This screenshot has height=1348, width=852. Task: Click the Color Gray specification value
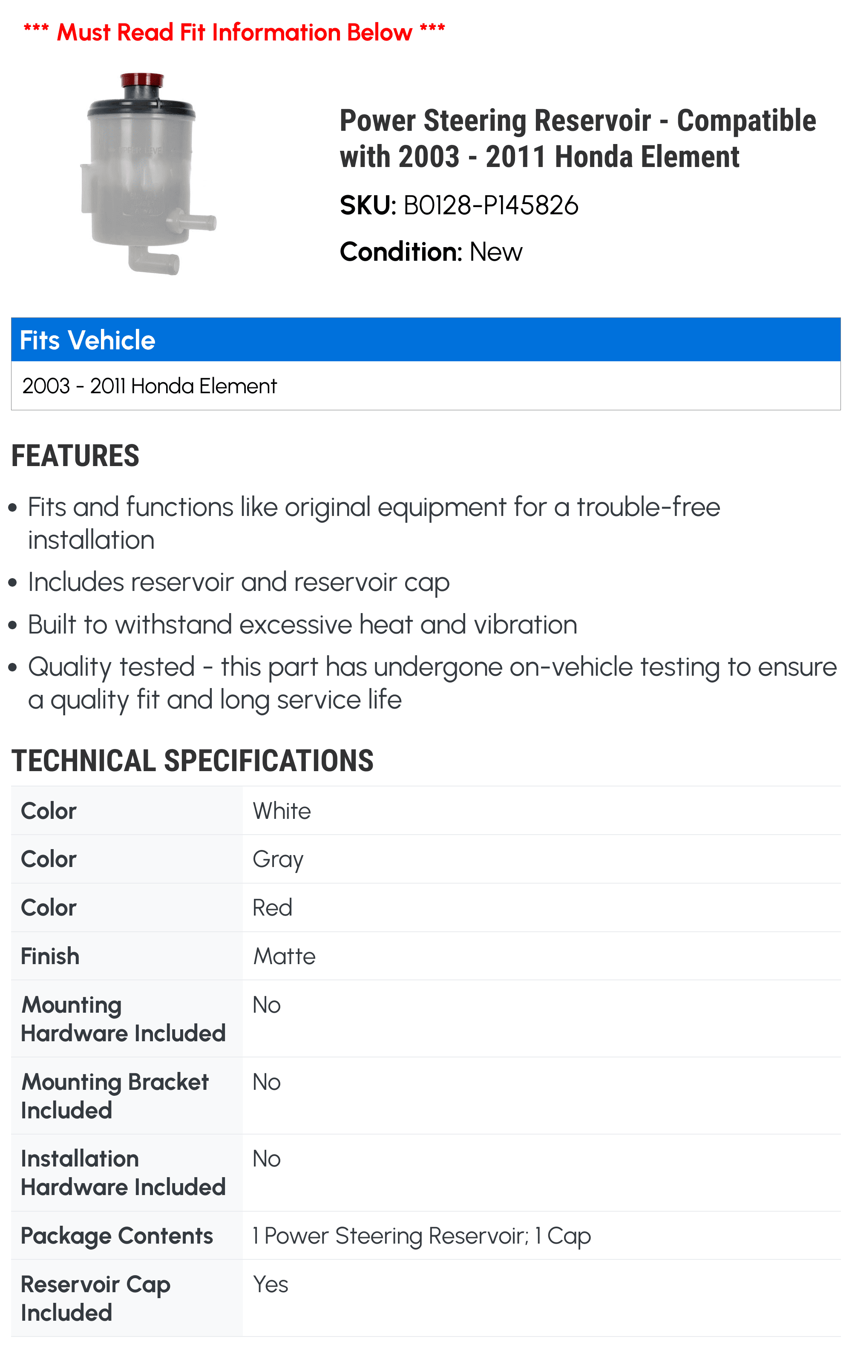[278, 859]
